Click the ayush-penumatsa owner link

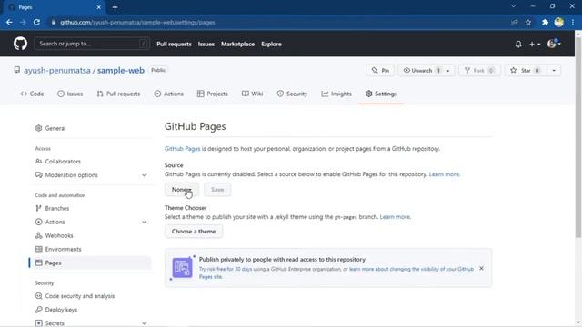(57, 70)
